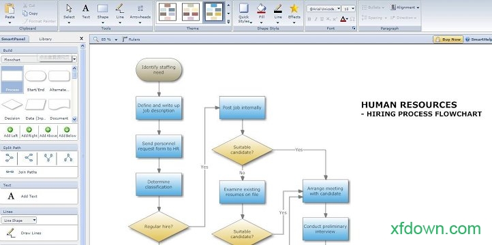Click Add Below green arrow
Screen dimensions: 492x245
67,130
